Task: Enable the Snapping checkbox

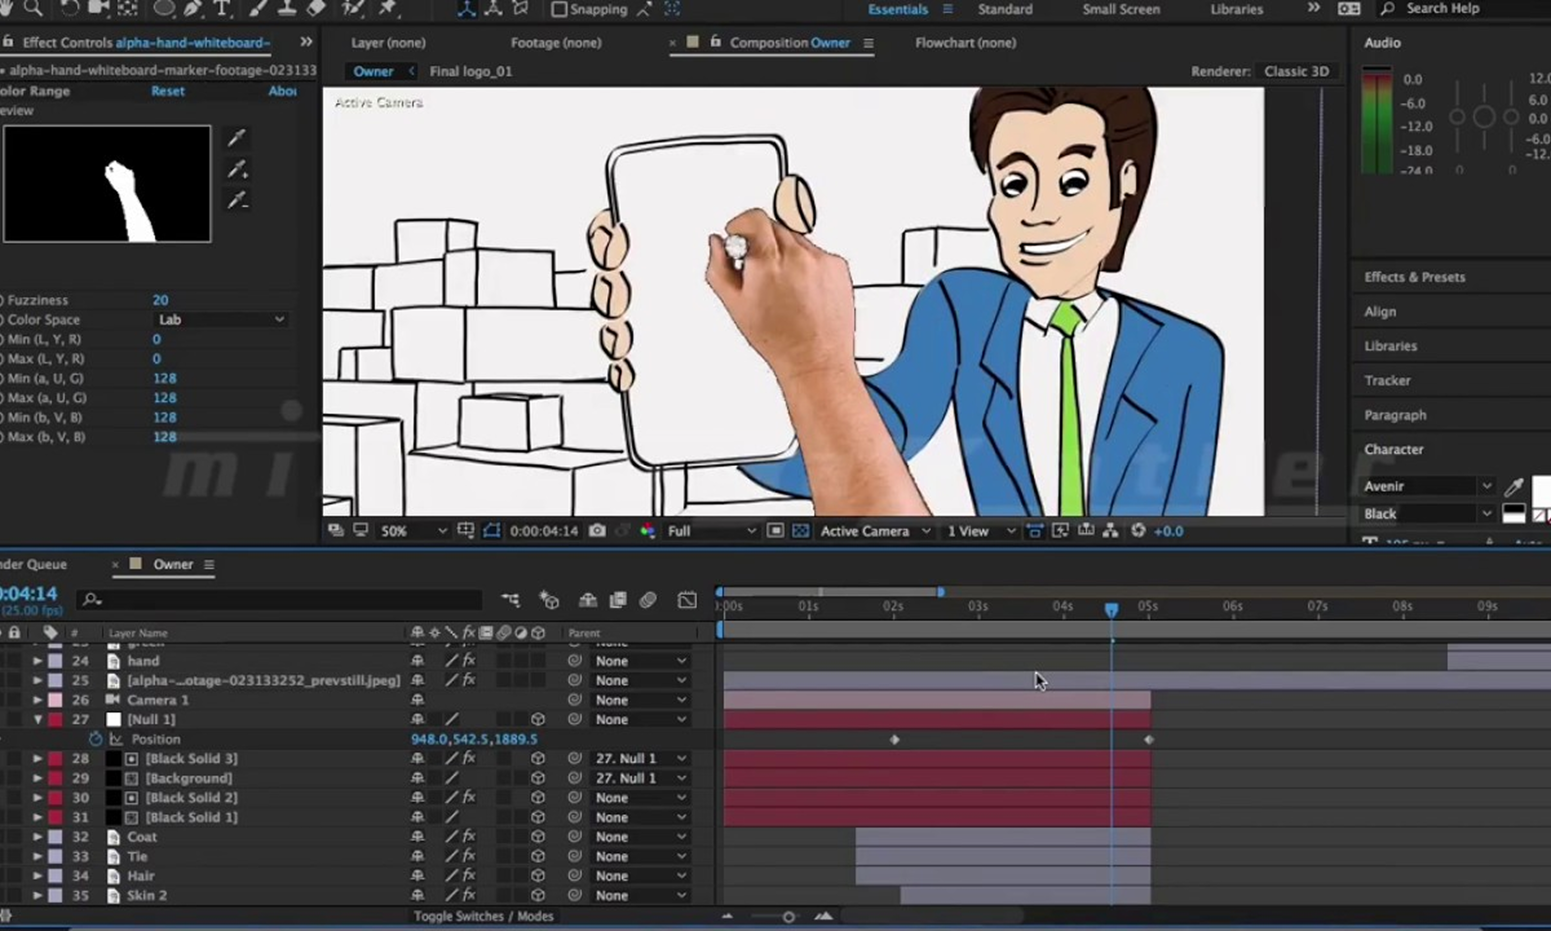Action: click(559, 9)
